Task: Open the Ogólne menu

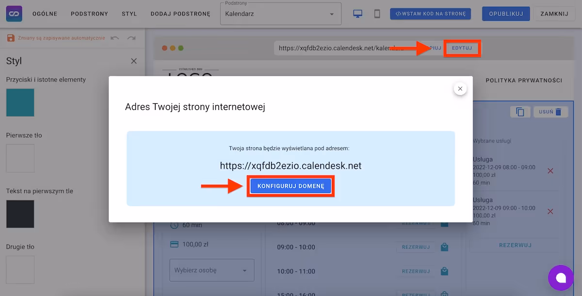Action: [x=45, y=14]
